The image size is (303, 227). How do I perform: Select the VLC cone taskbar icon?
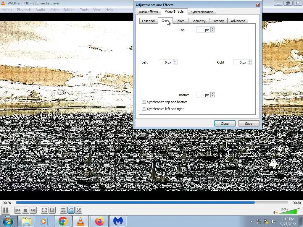(x=80, y=221)
